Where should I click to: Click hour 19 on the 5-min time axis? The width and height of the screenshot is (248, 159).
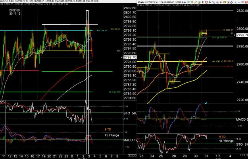44,156
